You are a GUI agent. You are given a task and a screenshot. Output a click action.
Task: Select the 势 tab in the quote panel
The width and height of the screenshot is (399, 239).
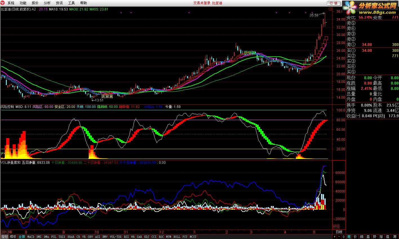[x=375, y=236]
